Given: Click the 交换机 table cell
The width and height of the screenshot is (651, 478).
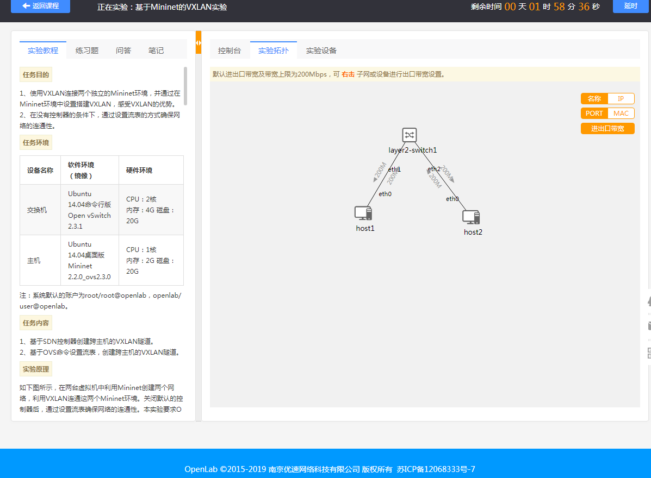Looking at the screenshot, I should pyautogui.click(x=40, y=210).
